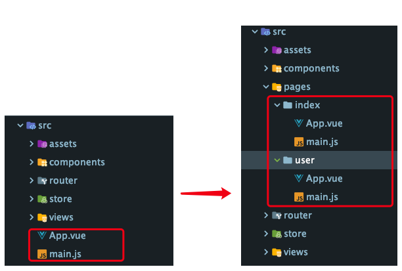Select 'assets' label in right tree

tap(298, 51)
